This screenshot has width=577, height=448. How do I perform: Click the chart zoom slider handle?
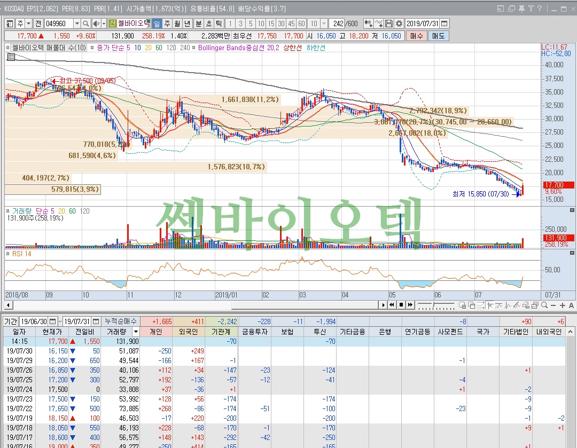tap(434, 305)
